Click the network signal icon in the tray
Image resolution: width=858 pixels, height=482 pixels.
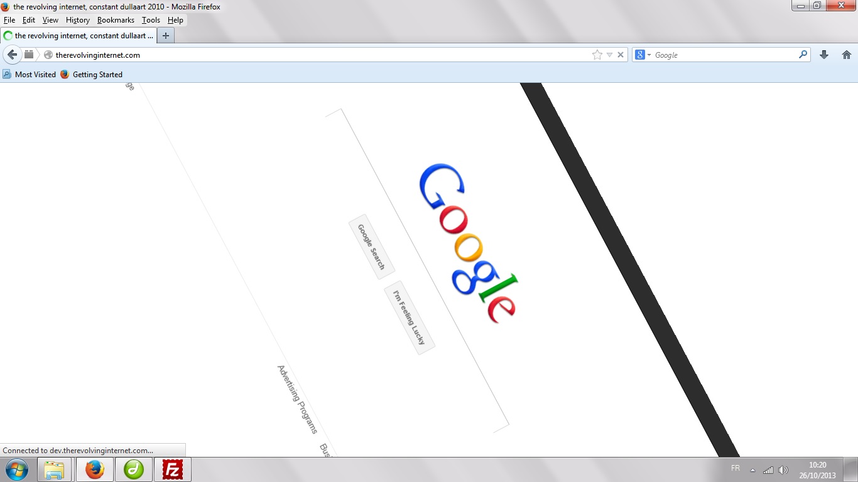768,469
